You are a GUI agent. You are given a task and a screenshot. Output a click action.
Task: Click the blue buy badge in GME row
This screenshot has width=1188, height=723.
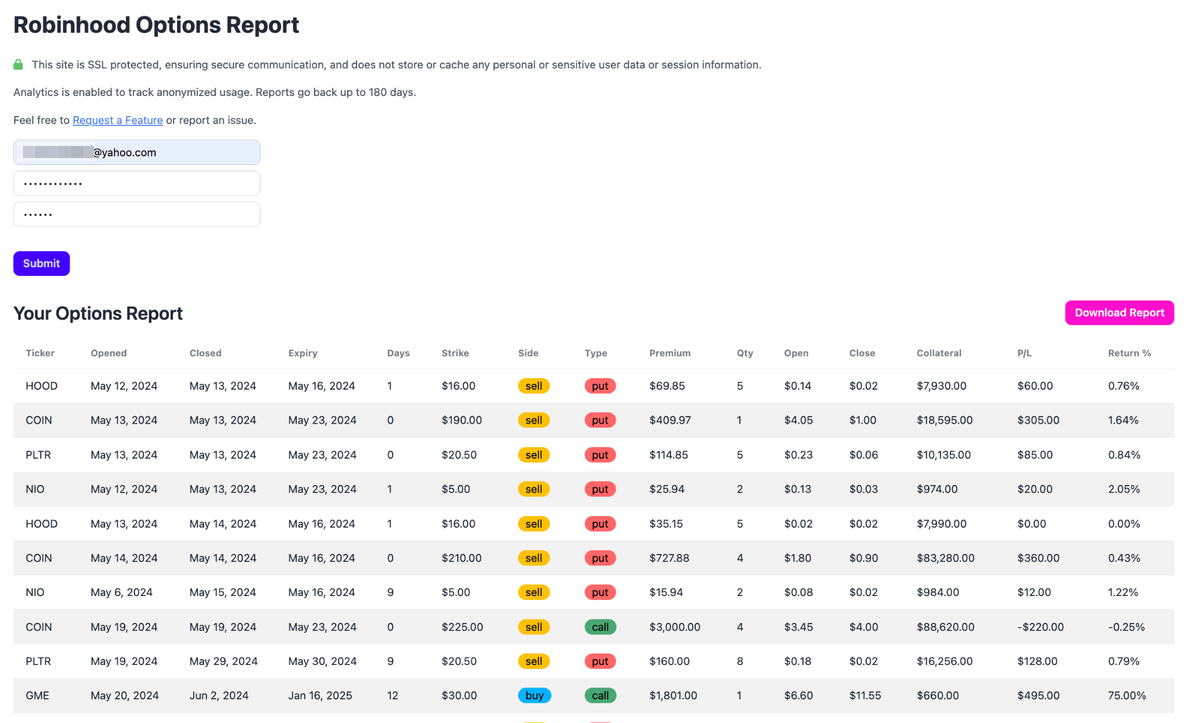coord(534,695)
